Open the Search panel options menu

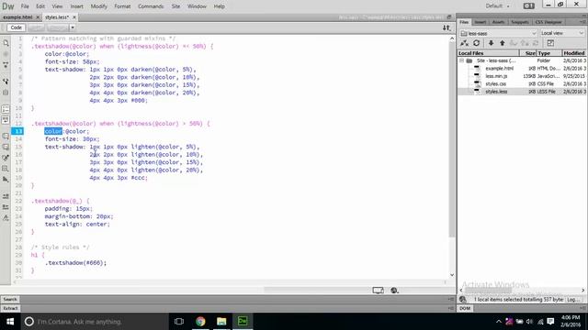point(451,300)
